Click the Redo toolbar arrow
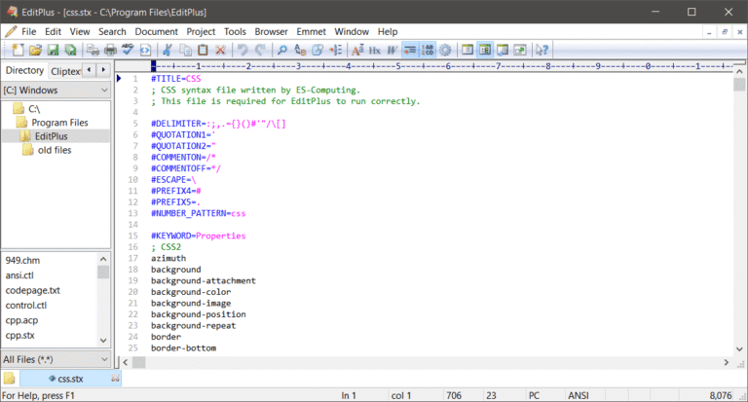Screen dimensions: 748x402 click(260, 50)
